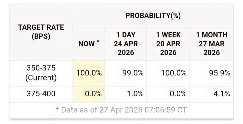Click the highlighted 100.0% NOW cell

[89, 73]
